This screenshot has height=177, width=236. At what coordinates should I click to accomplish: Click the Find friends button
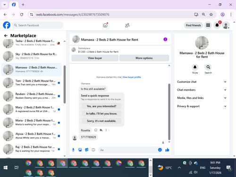[x=194, y=25]
